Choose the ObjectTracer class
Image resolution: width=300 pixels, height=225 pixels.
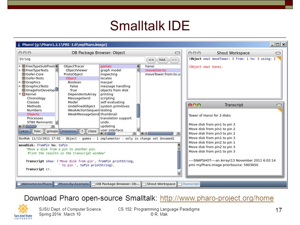[x=74, y=66]
